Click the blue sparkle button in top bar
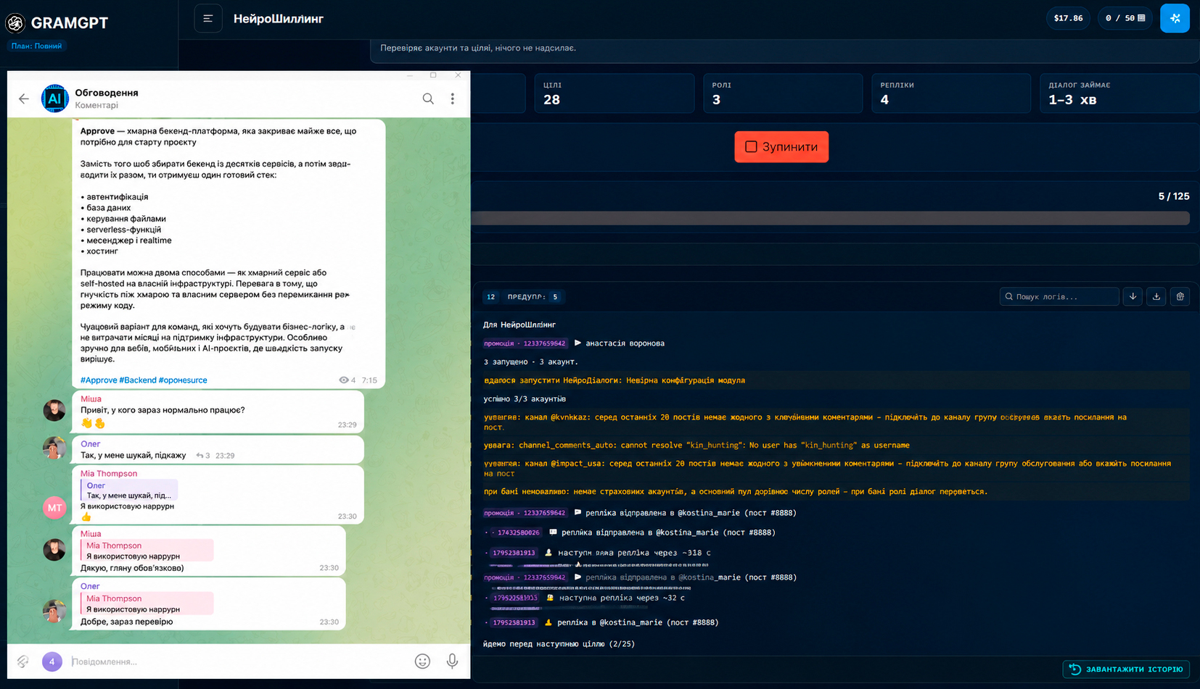Viewport: 1200px width, 689px height. pyautogui.click(x=1175, y=18)
